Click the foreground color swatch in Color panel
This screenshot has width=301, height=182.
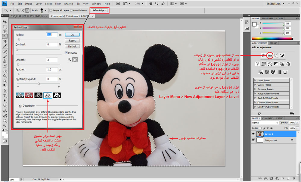click(x=254, y=24)
